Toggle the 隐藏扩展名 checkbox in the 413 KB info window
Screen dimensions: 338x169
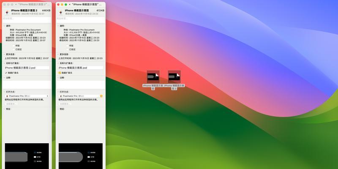[60, 73]
